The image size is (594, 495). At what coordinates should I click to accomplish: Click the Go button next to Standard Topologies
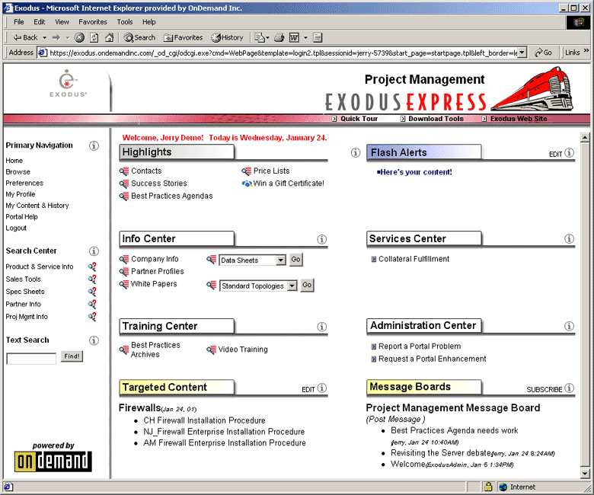307,285
